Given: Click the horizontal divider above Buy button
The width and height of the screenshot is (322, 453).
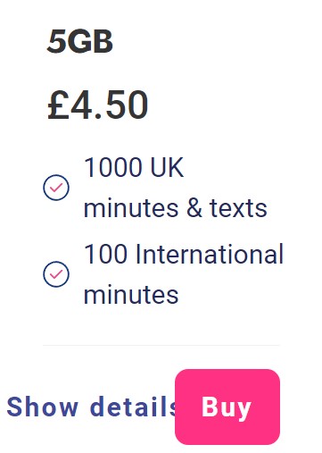Looking at the screenshot, I should (x=161, y=346).
